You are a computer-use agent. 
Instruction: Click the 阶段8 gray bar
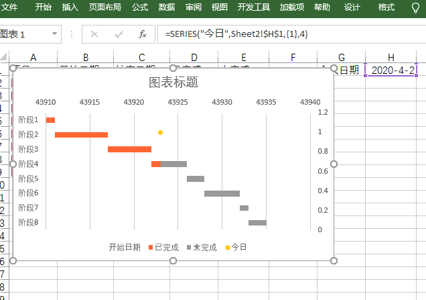(x=257, y=223)
